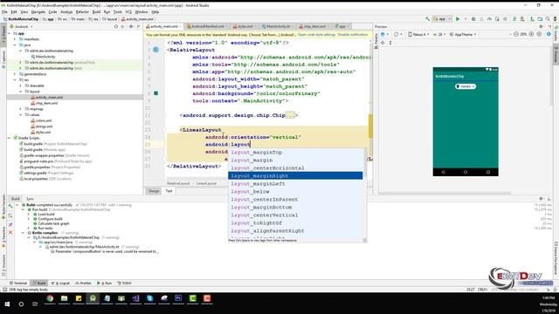The image size is (559, 314).
Task: Click 'Disable notification' link
Action: tap(353, 35)
